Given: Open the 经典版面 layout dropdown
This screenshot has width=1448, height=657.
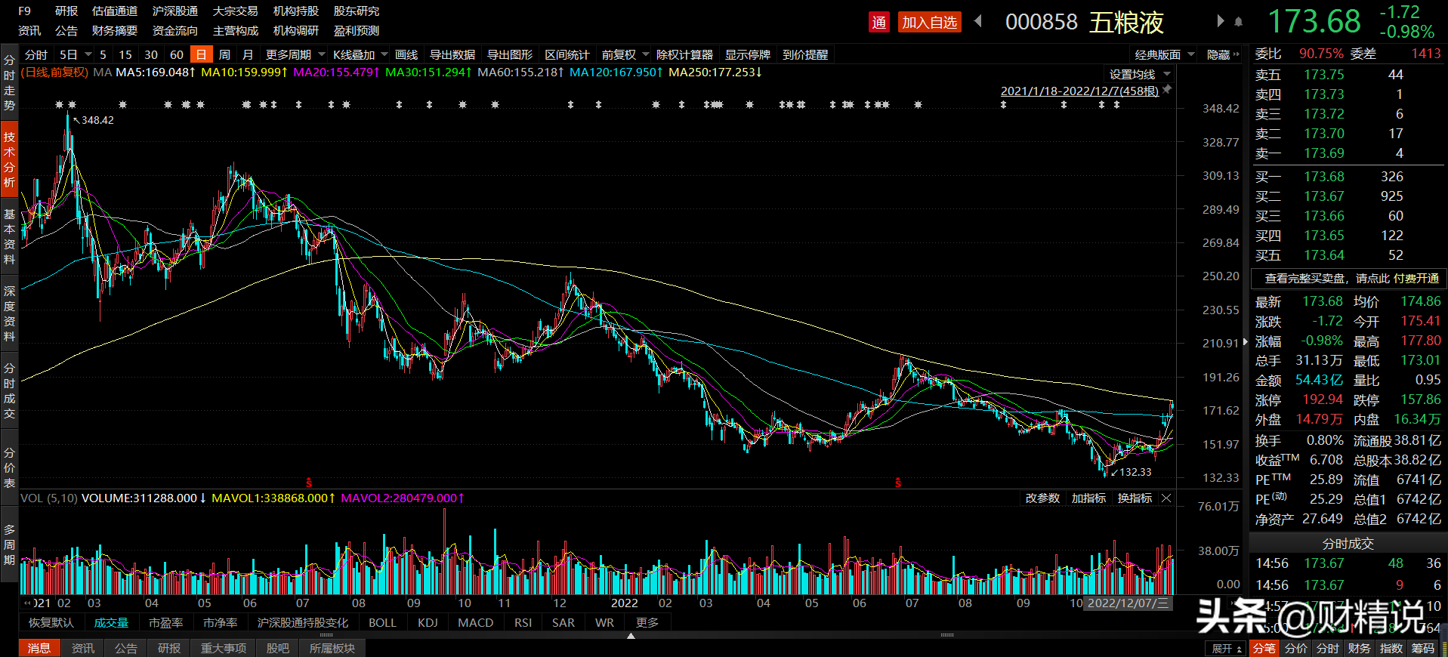Looking at the screenshot, I should [1164, 54].
